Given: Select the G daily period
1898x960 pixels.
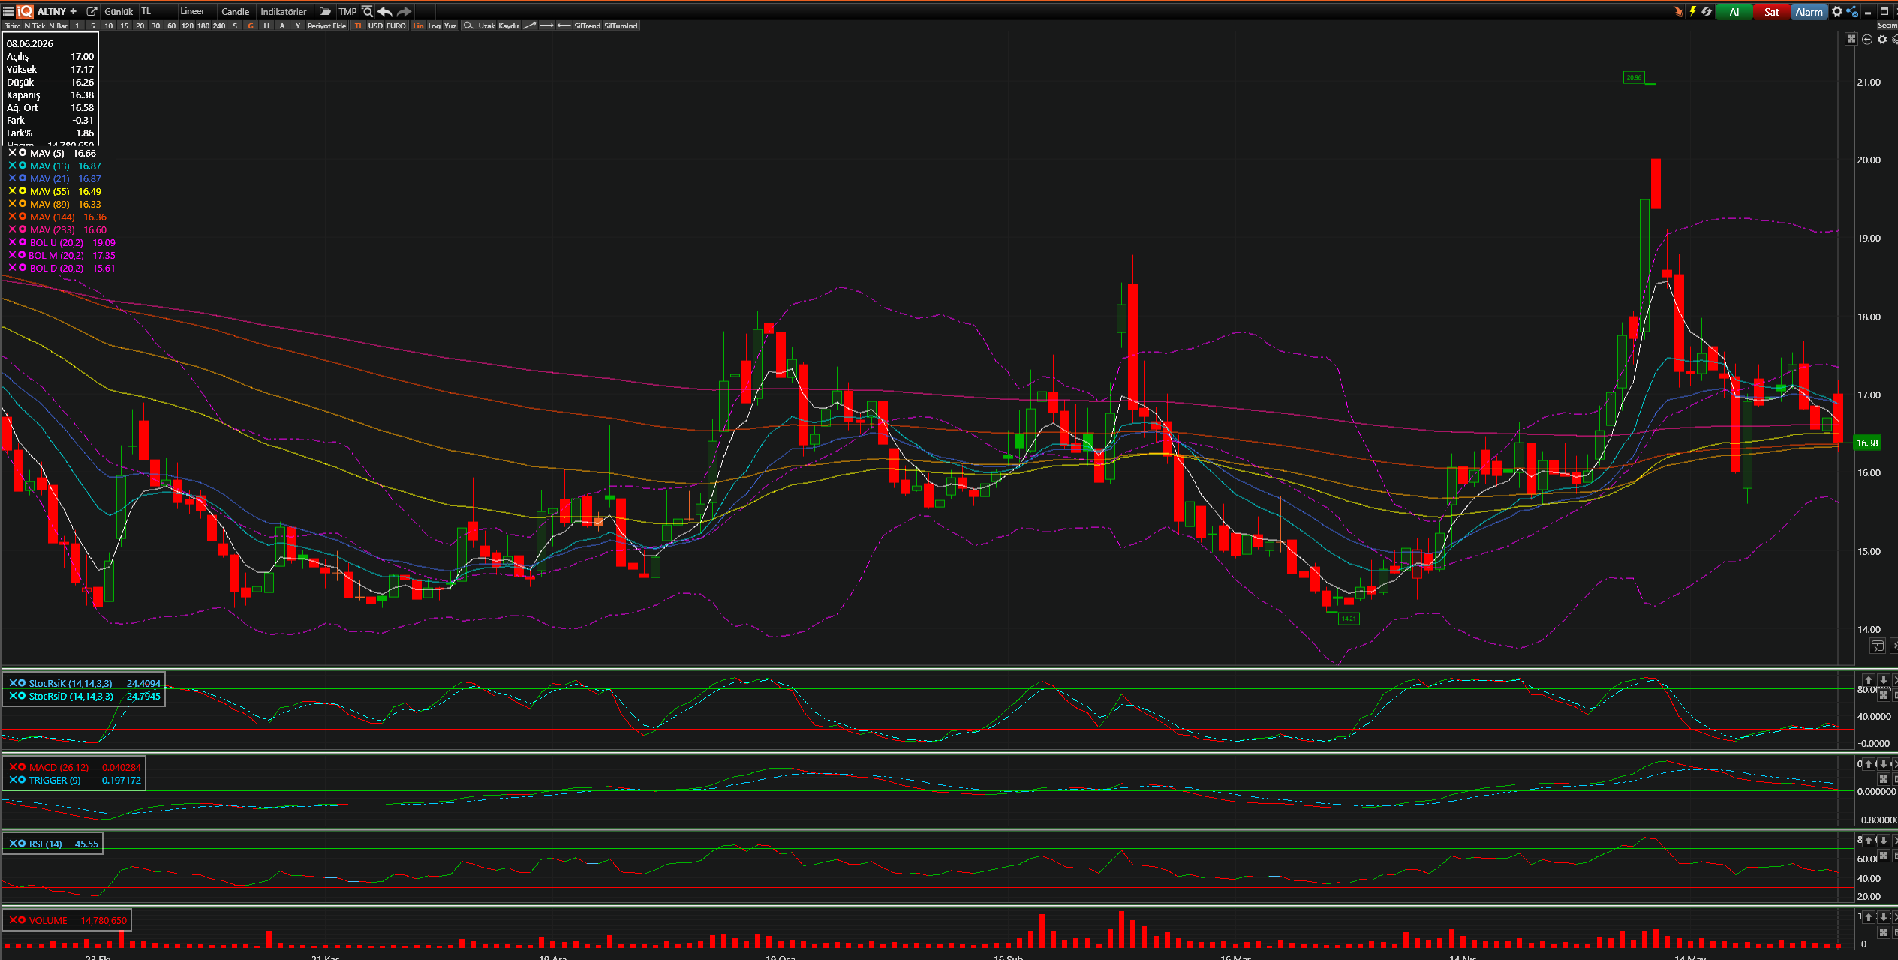Looking at the screenshot, I should coord(251,25).
